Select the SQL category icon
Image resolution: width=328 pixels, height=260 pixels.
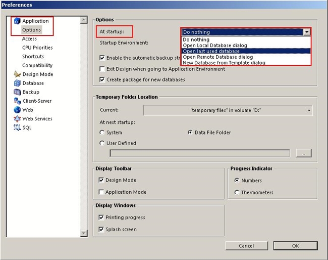(17, 127)
